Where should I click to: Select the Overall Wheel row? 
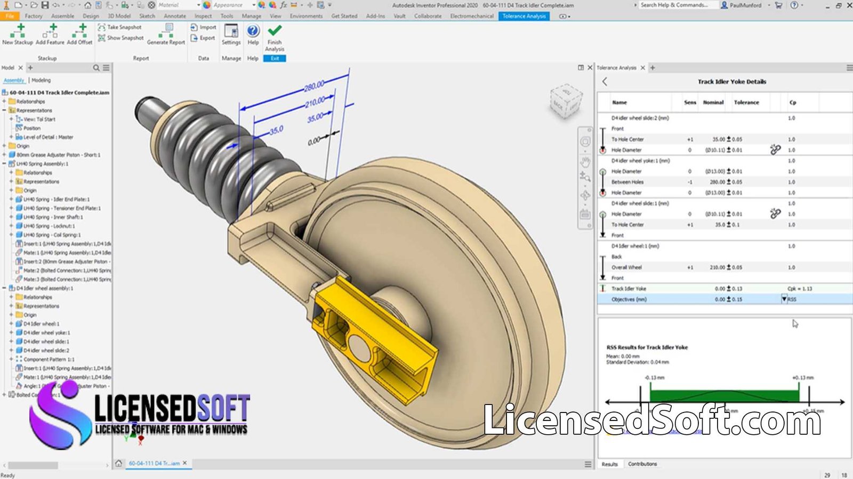coord(724,267)
